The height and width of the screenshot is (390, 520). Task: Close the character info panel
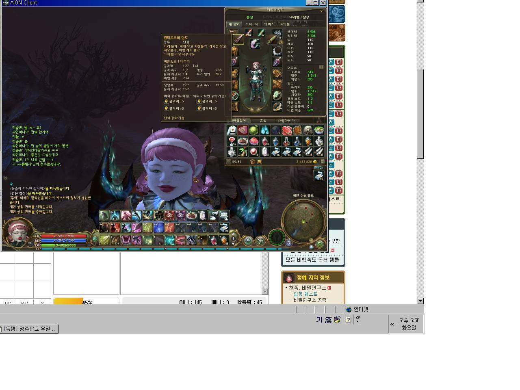(x=321, y=11)
